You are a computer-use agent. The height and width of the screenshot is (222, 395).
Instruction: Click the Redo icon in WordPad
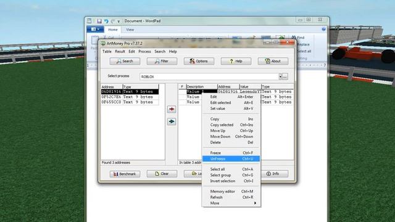113,21
